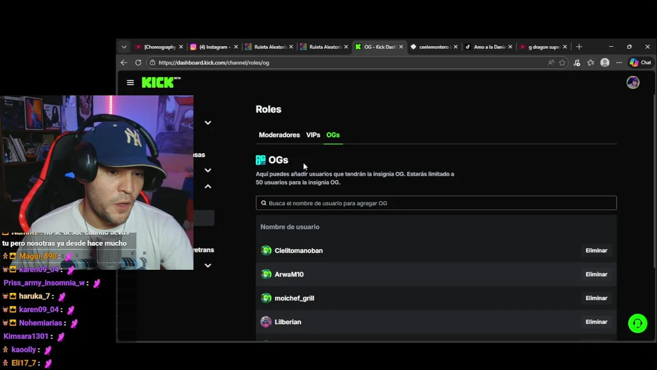Open the Kick hamburger menu
The width and height of the screenshot is (657, 370).
pyautogui.click(x=130, y=83)
